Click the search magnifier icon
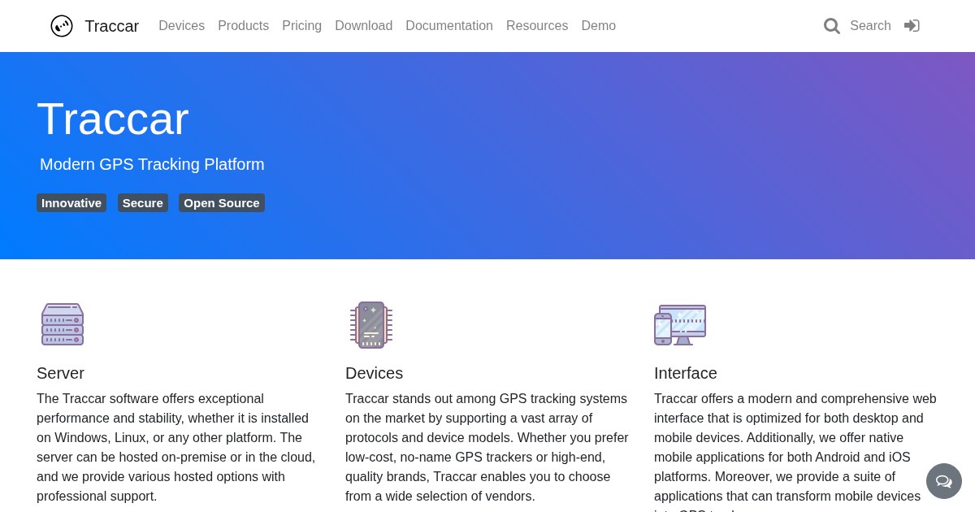This screenshot has height=512, width=975. [832, 26]
